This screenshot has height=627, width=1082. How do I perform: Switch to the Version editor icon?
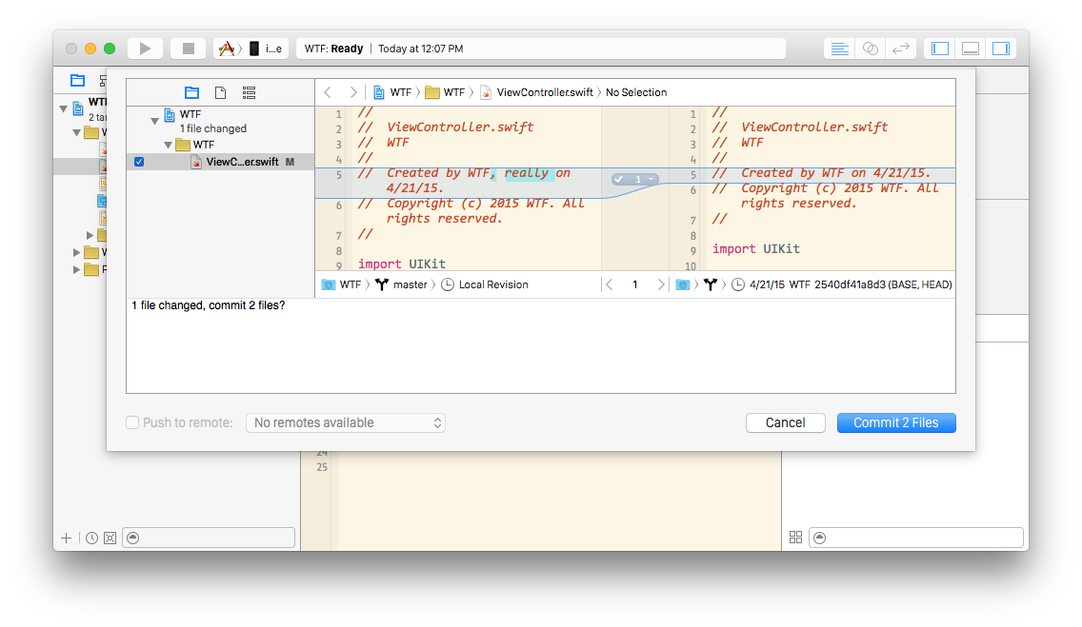[900, 49]
